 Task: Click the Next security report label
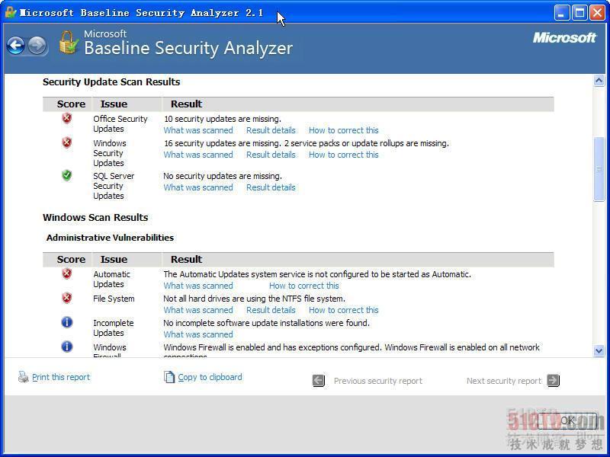coord(504,381)
